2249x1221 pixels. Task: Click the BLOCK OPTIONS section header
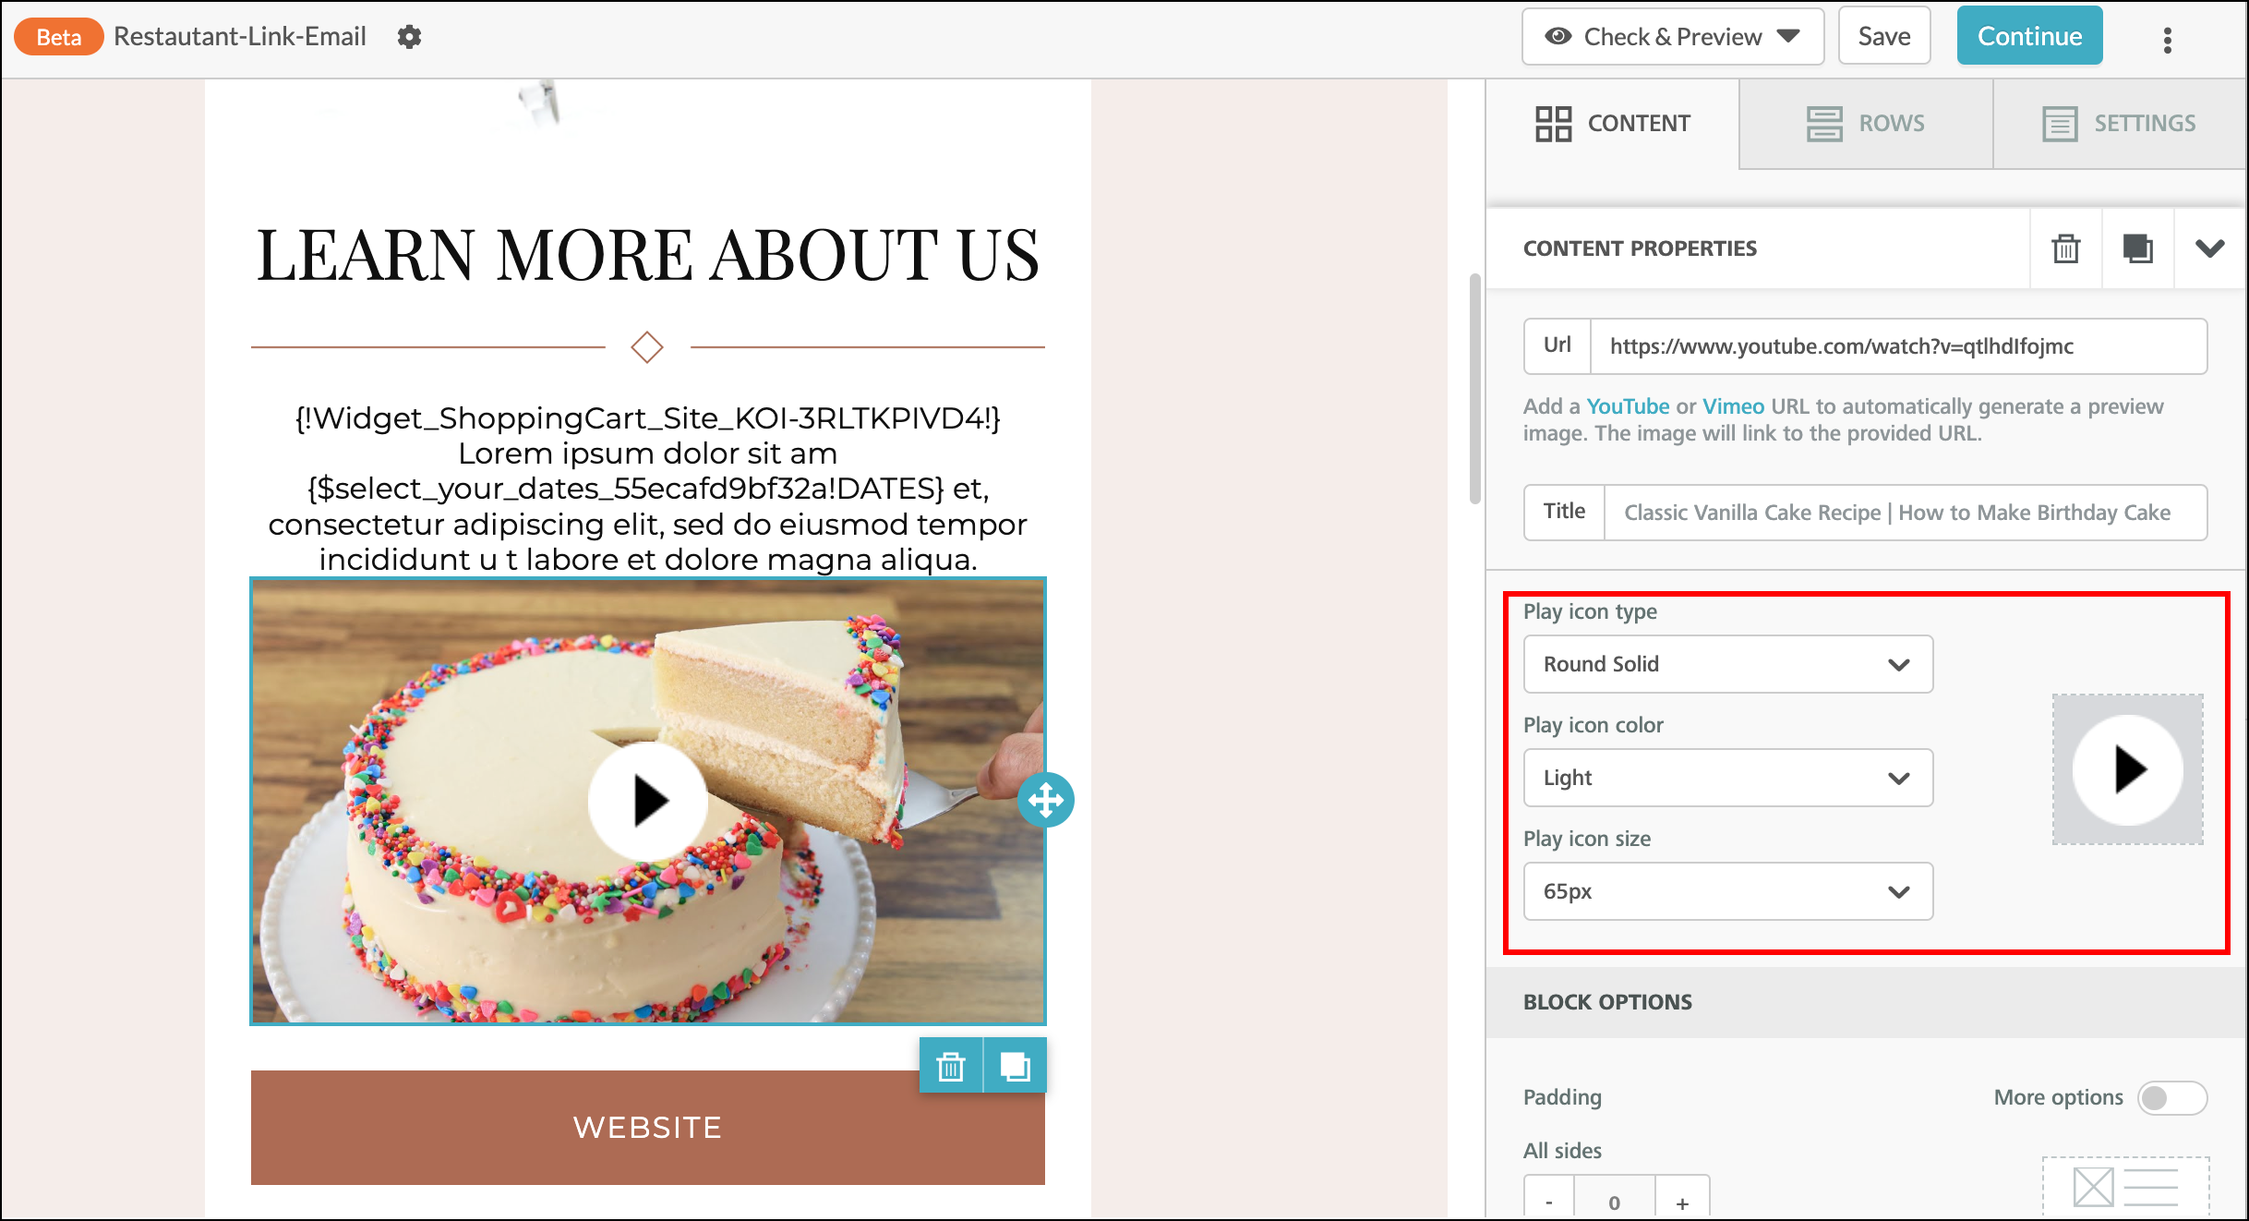point(1866,1002)
